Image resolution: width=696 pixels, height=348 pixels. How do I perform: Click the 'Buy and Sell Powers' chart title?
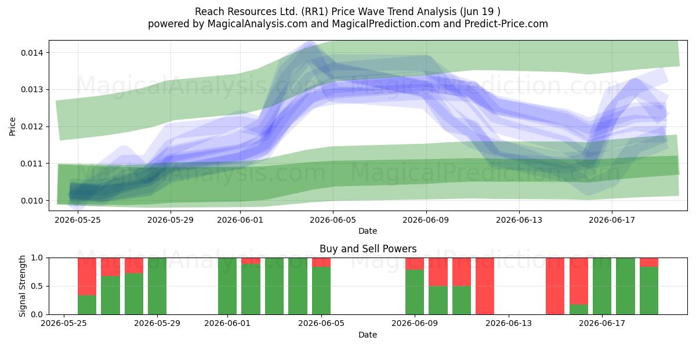(x=368, y=249)
